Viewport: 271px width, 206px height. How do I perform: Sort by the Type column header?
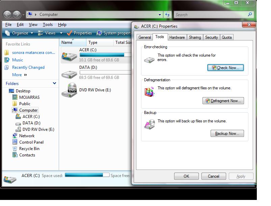(x=100, y=42)
